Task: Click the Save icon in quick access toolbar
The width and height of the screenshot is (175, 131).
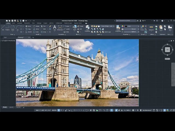Action: 12,21
